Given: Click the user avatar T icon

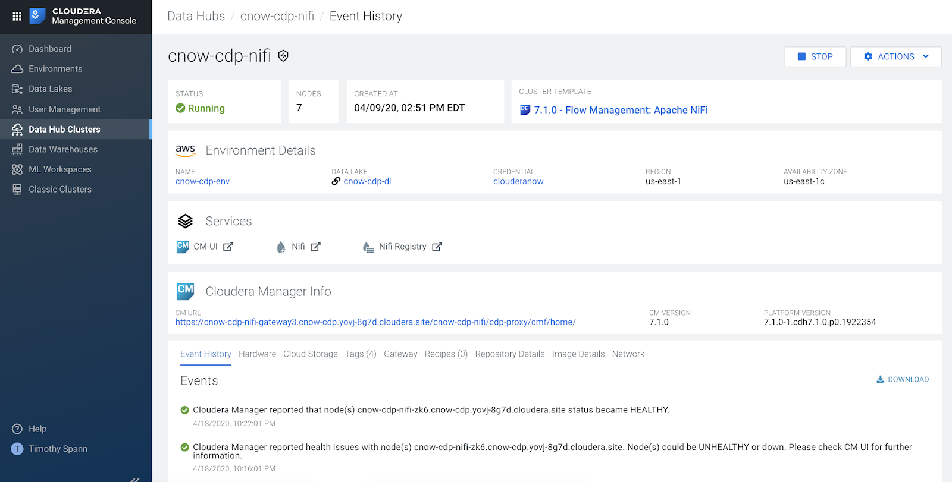Looking at the screenshot, I should [17, 449].
